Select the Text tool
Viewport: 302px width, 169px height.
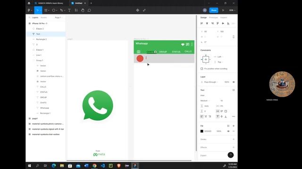[x=69, y=10]
